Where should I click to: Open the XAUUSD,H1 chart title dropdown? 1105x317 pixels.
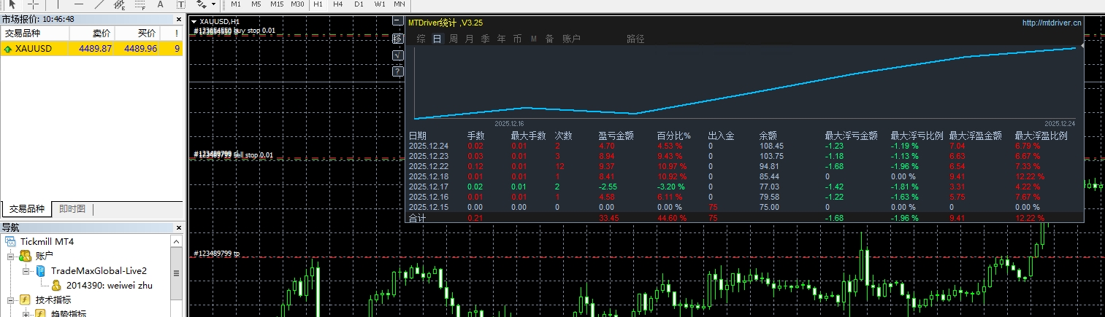194,21
